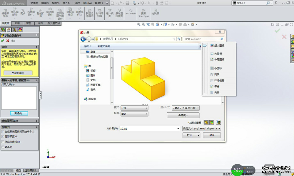Click the 显示隐藏的零部件 tool

pyautogui.click(x=60, y=14)
